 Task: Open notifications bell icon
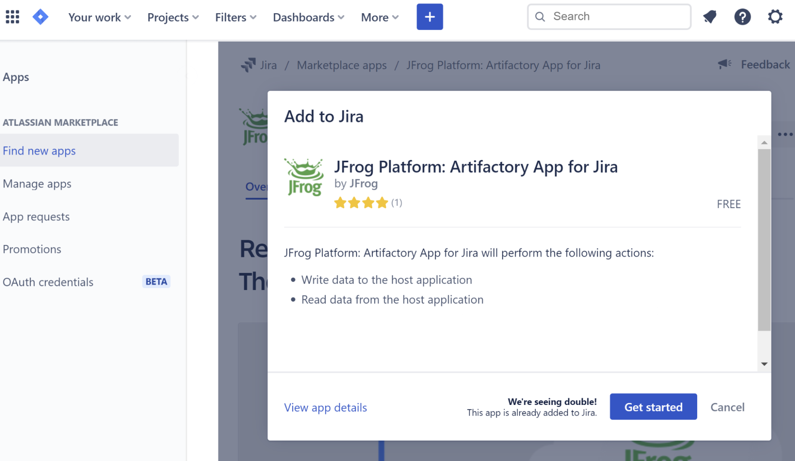709,17
